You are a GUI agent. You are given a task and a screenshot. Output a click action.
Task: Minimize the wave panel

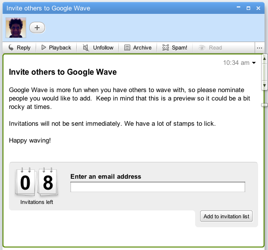pos(238,7)
